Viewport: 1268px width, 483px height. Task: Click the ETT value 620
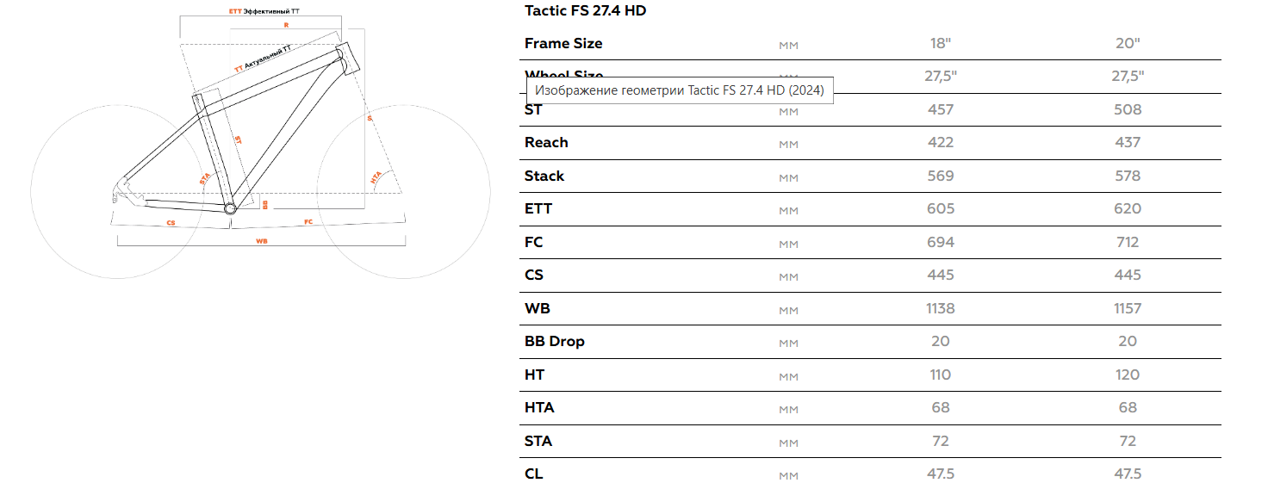(x=1128, y=208)
